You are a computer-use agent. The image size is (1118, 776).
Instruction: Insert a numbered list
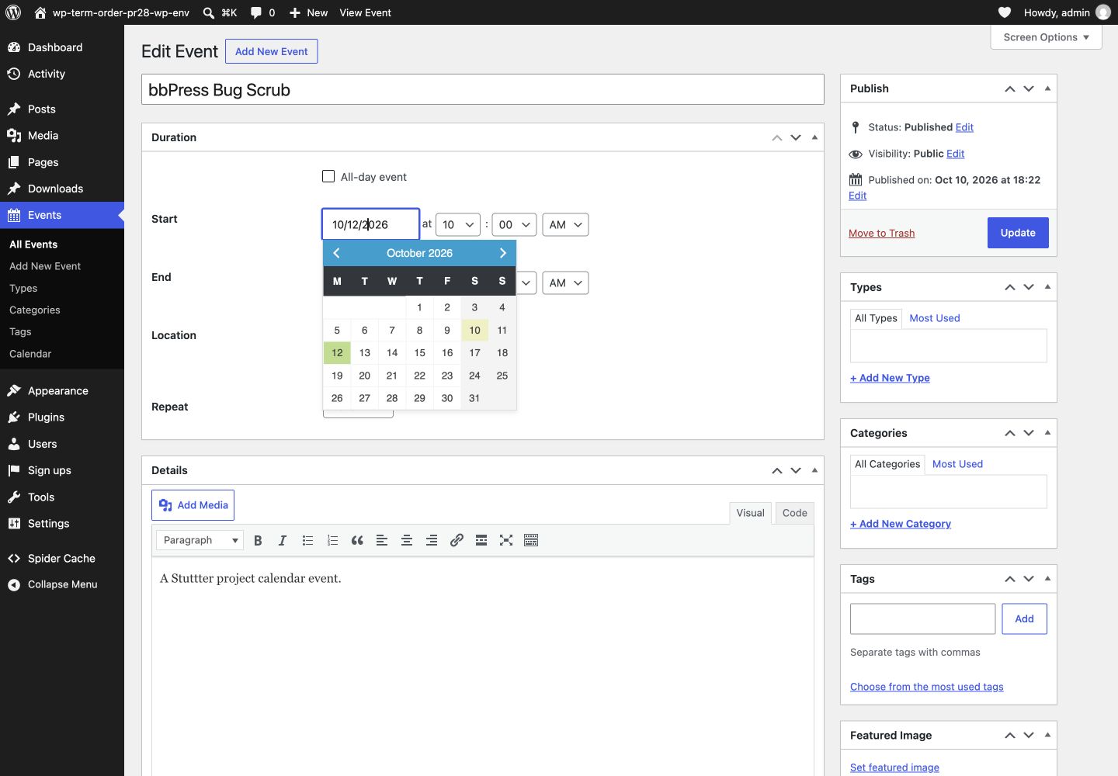(332, 540)
